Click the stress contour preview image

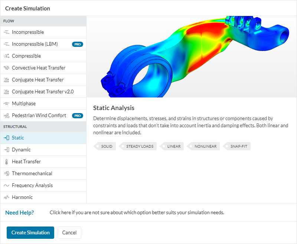click(191, 57)
